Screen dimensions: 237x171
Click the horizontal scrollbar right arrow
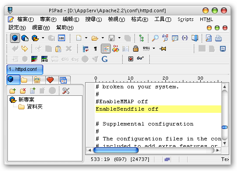point(218,150)
